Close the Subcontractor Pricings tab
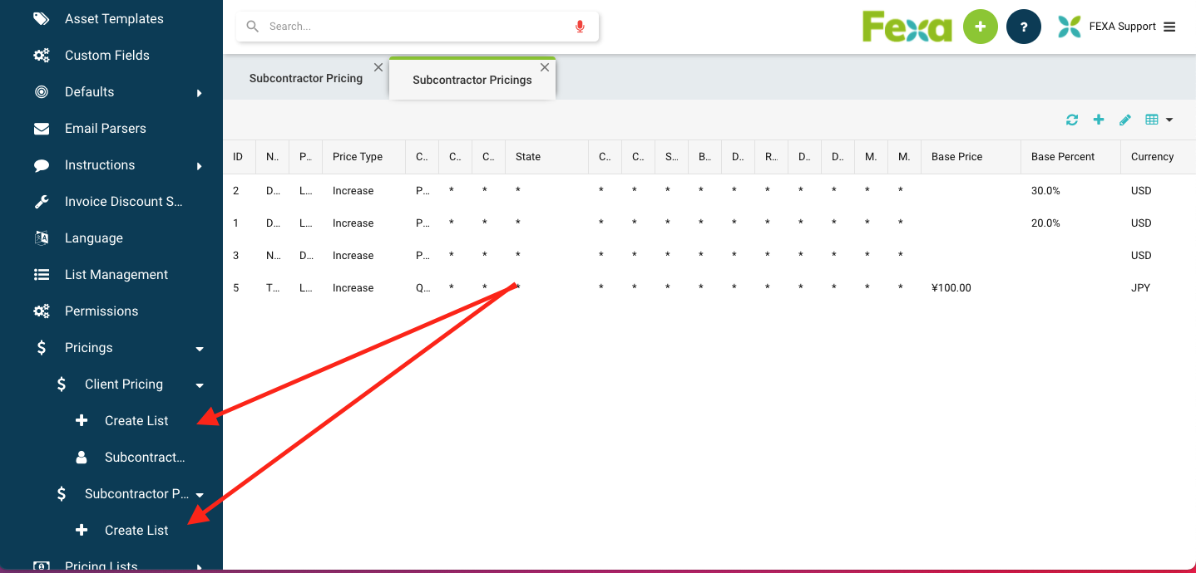Screen dimensions: 1196x573 (545, 67)
